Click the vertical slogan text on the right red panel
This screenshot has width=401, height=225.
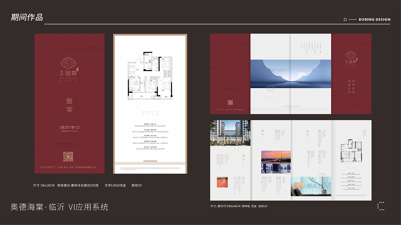(352, 87)
